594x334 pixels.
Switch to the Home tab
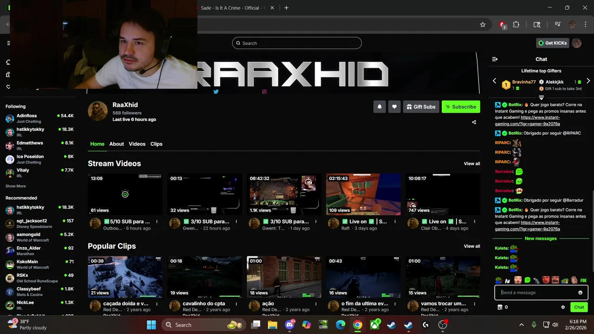[x=97, y=144]
